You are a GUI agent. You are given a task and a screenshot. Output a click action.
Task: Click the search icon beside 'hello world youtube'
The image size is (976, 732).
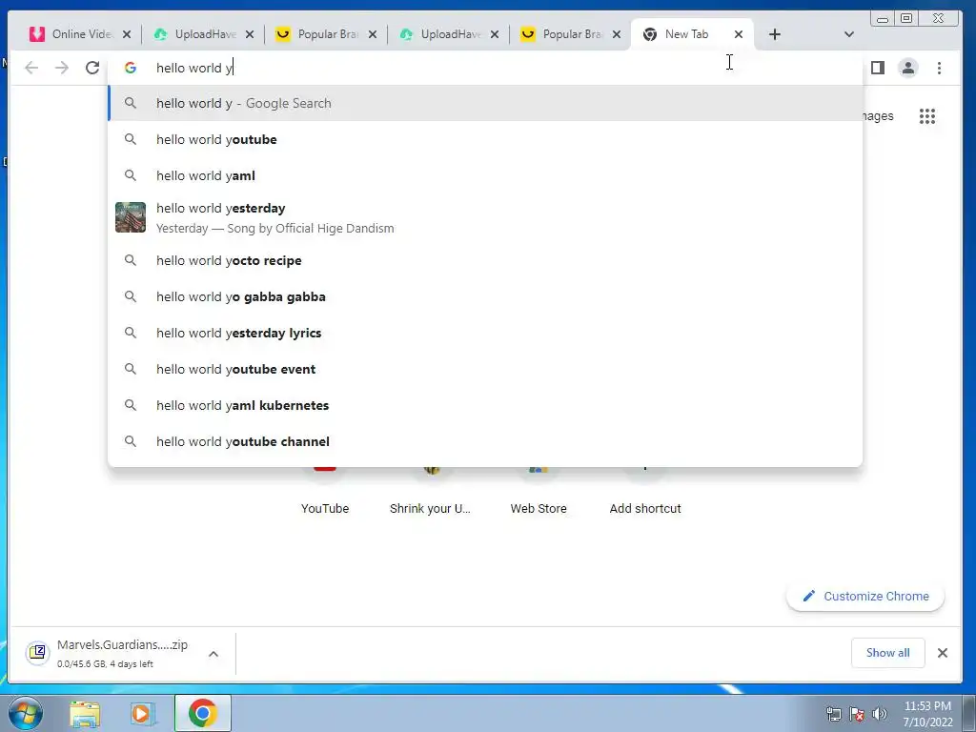(x=130, y=139)
